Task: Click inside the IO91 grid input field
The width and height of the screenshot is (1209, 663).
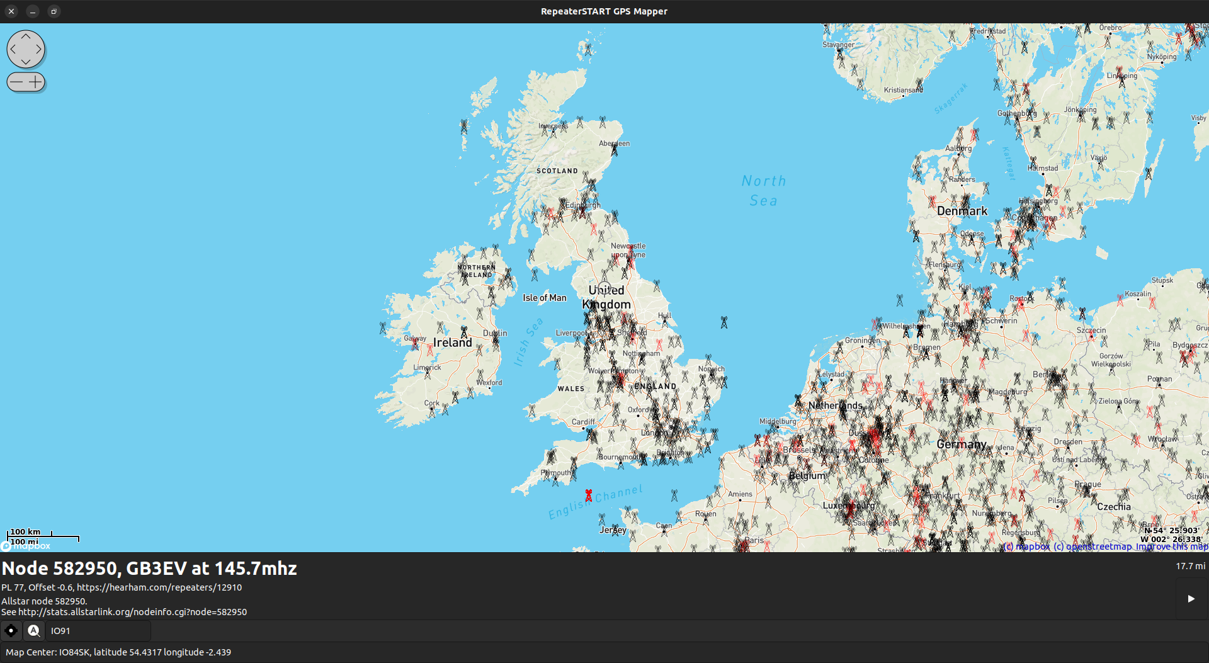Action: (x=94, y=630)
